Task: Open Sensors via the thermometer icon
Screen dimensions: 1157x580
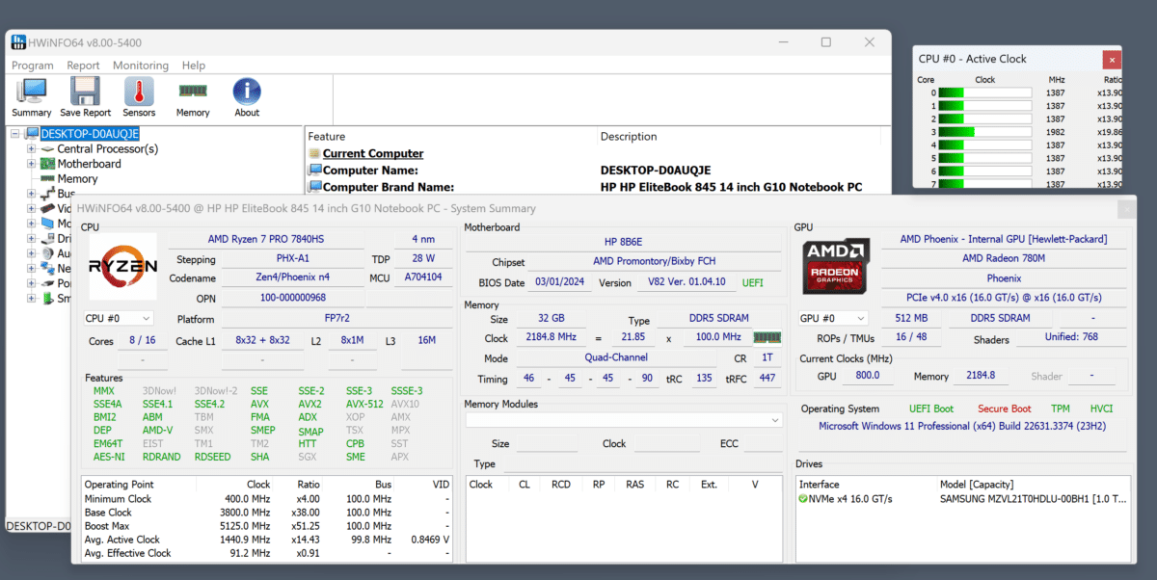Action: coord(138,94)
